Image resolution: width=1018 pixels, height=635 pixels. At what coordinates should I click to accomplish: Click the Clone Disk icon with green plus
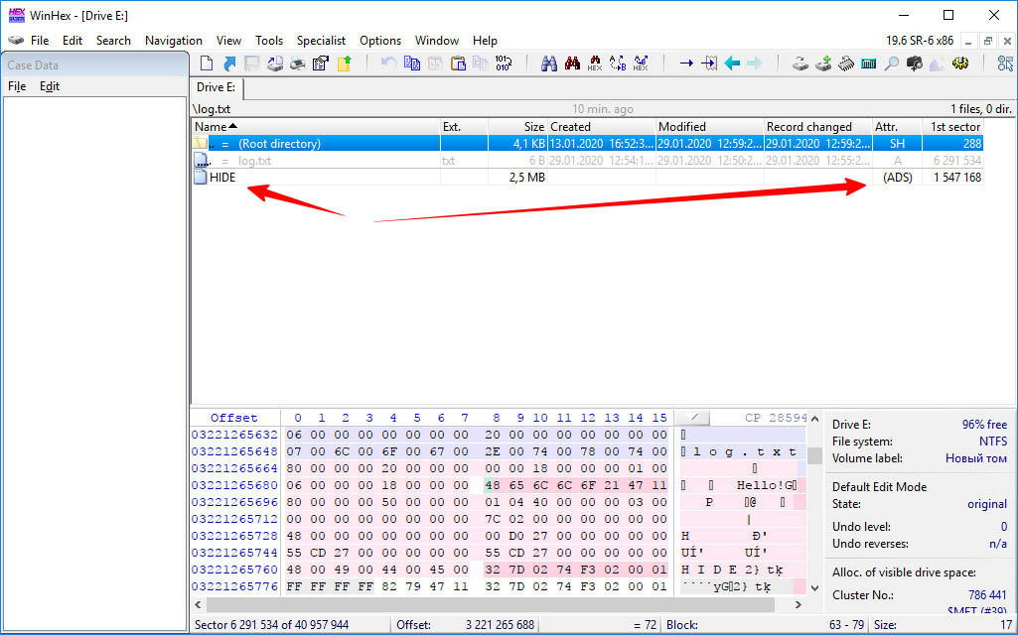tap(824, 63)
